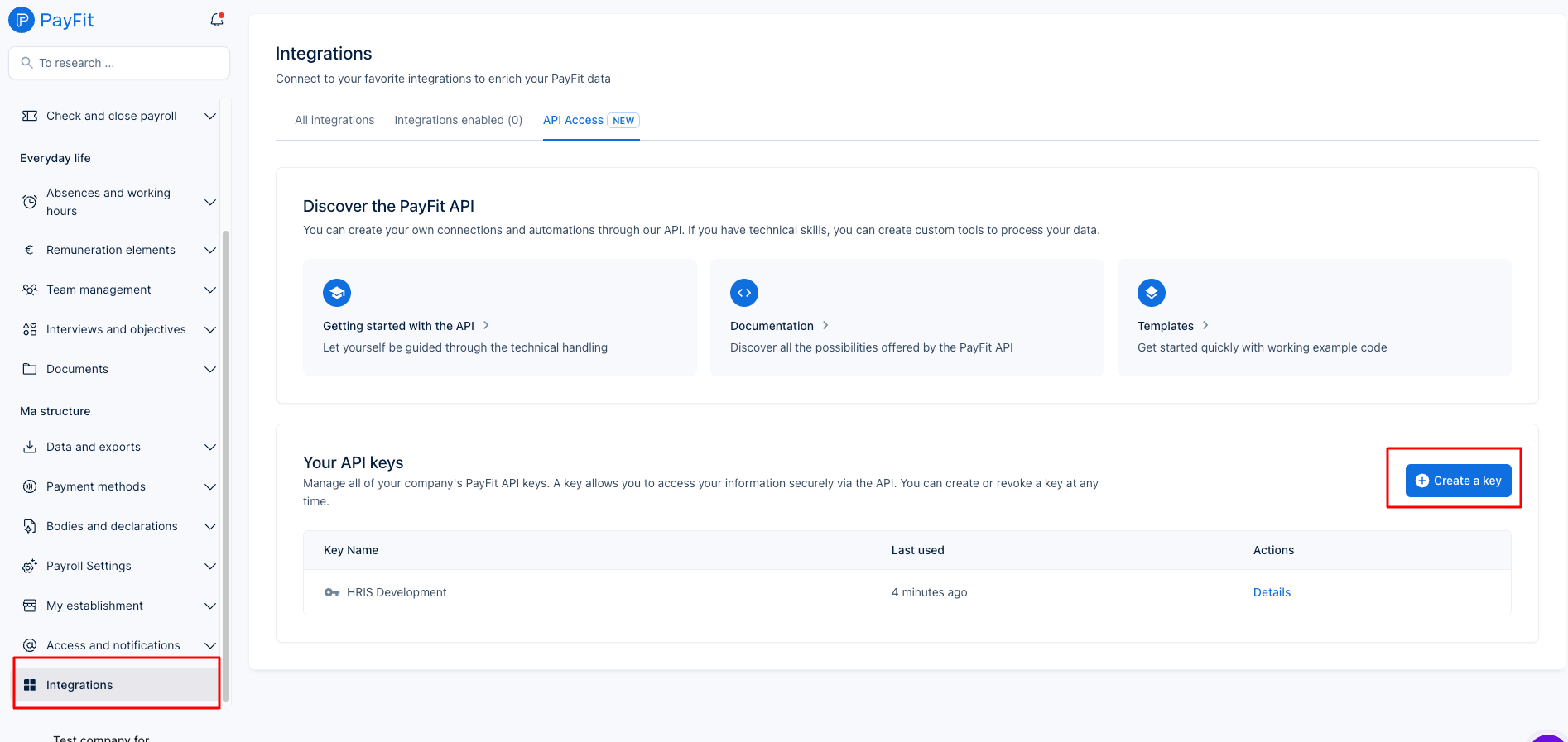The image size is (1568, 742).
Task: Click the Create a key button
Action: coord(1459,481)
